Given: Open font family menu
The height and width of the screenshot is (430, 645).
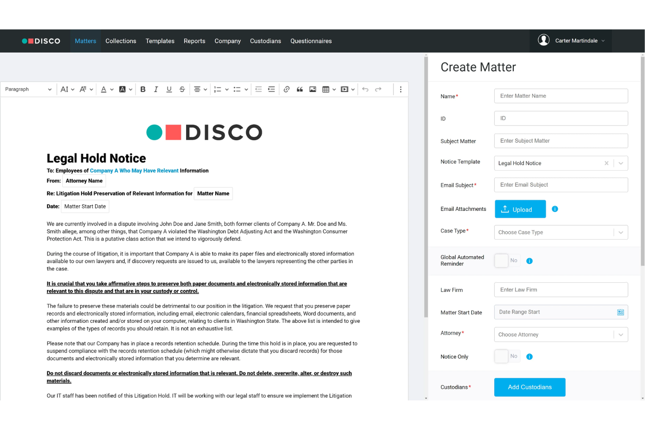Looking at the screenshot, I should [x=86, y=89].
